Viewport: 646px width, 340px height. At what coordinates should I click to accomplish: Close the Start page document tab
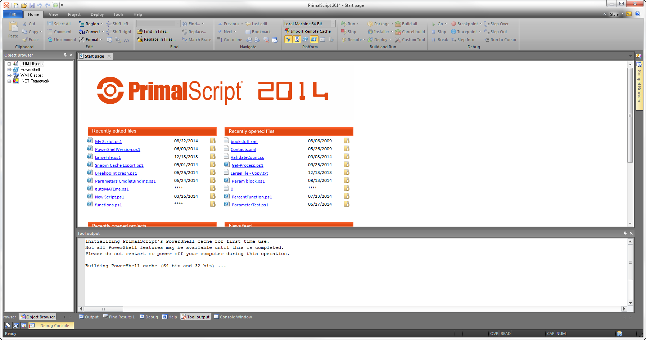[x=109, y=56]
